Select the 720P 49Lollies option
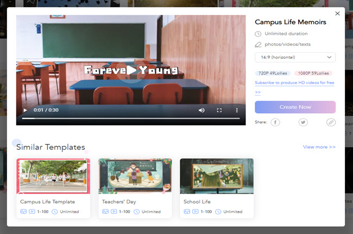353x234 pixels. (273, 73)
